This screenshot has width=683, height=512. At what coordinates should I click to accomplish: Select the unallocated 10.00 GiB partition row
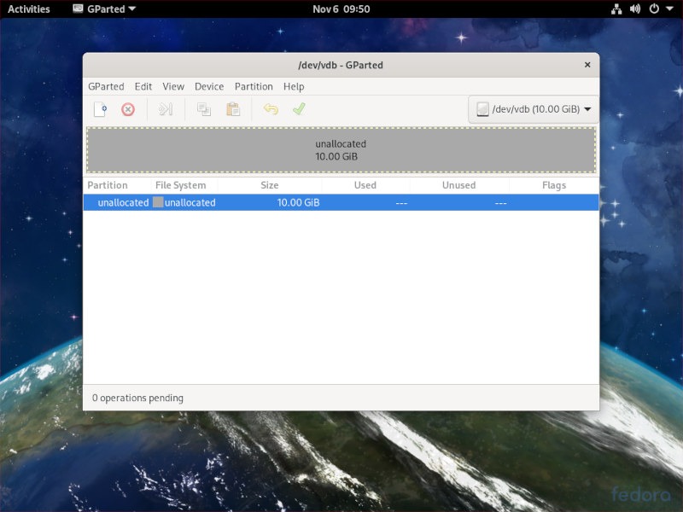pyautogui.click(x=340, y=202)
